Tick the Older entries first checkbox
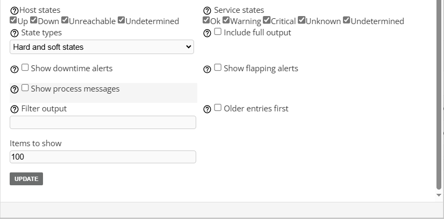Viewport: 444px width, 219px height. pyautogui.click(x=218, y=108)
